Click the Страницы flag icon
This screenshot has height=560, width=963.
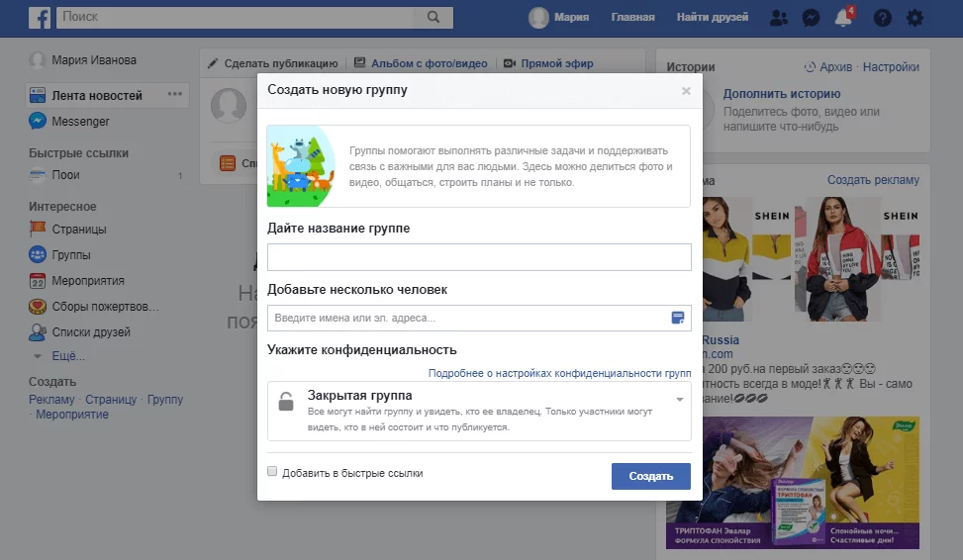(x=38, y=229)
